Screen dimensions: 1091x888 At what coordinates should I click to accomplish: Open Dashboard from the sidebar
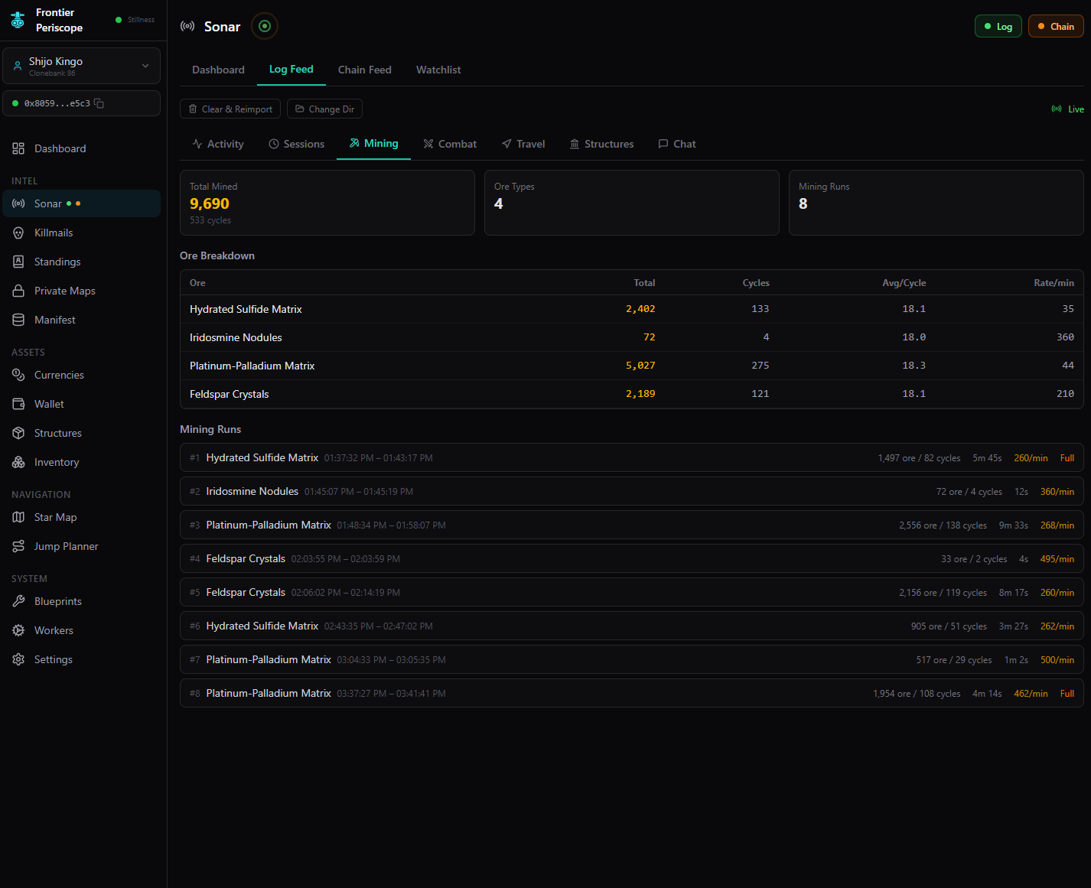click(82, 148)
